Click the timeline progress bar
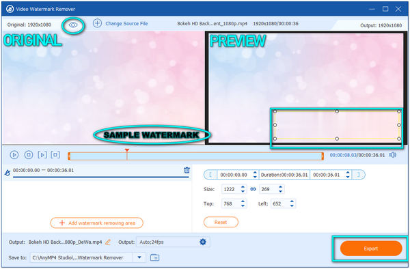Image resolution: width=410 pixels, height=269 pixels. 195,156
